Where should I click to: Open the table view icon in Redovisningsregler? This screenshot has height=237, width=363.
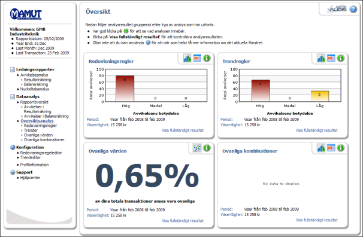(197, 58)
